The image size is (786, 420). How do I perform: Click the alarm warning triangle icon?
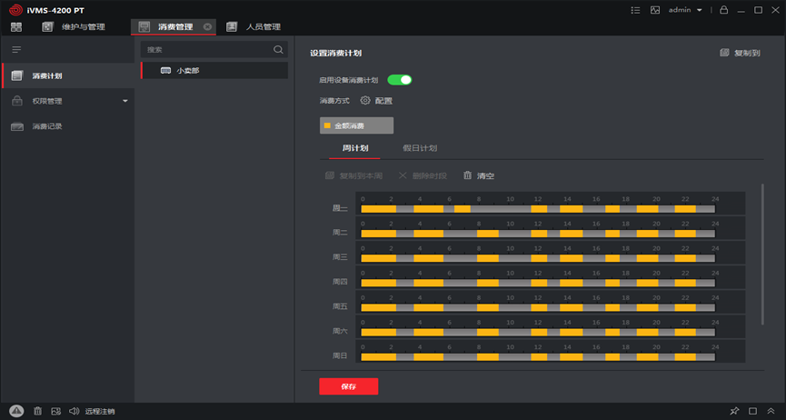(17, 411)
